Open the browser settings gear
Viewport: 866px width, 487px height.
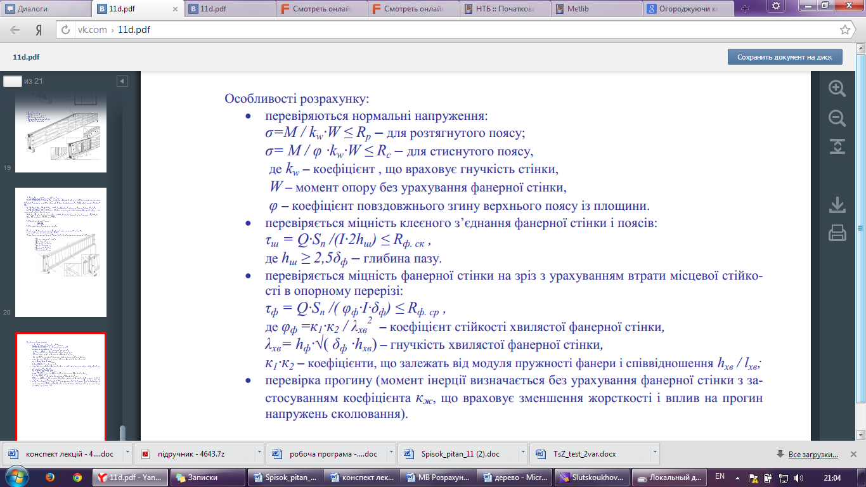(775, 6)
